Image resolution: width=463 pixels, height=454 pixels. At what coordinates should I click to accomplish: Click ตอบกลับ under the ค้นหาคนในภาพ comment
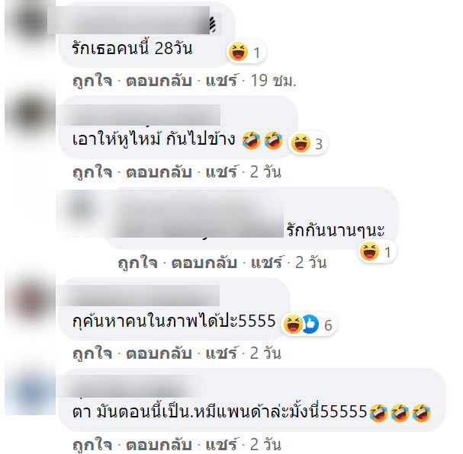[159, 353]
